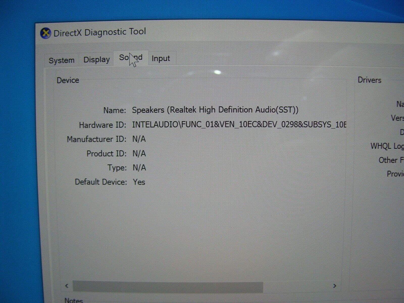Click the horizontal scrollbar thumb in Device box
Viewport: 404px width, 303px height.
(x=168, y=286)
